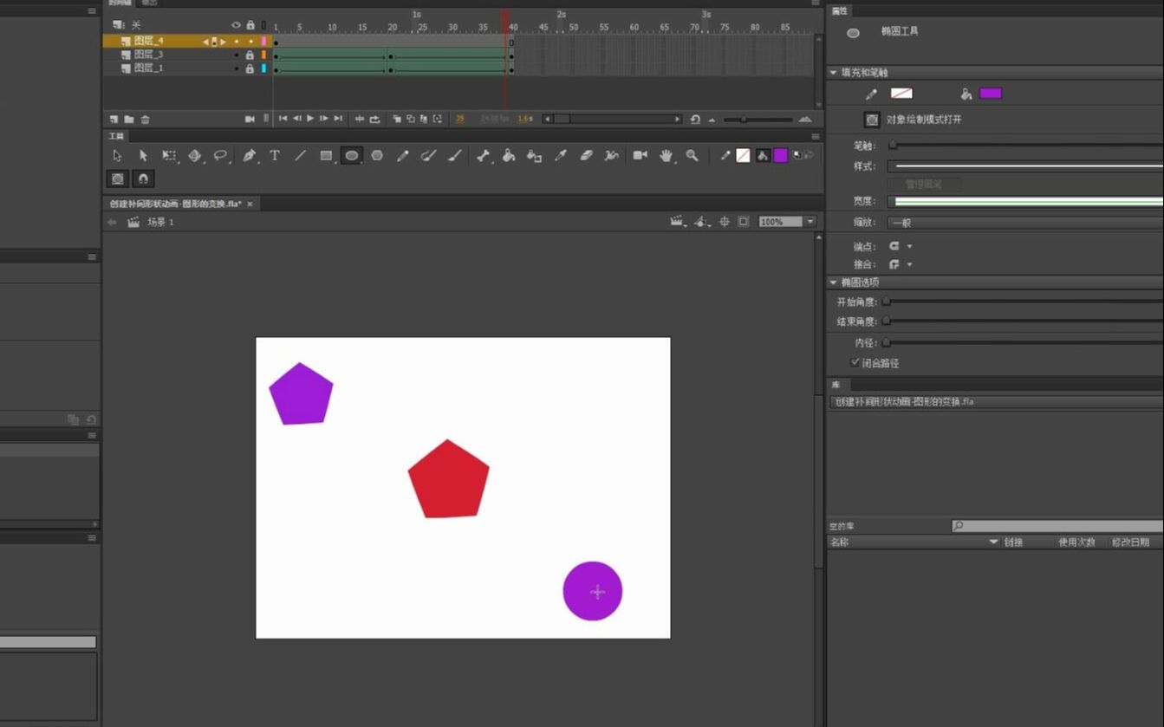Image resolution: width=1164 pixels, height=727 pixels.
Task: Step forward one frame
Action: tap(323, 119)
